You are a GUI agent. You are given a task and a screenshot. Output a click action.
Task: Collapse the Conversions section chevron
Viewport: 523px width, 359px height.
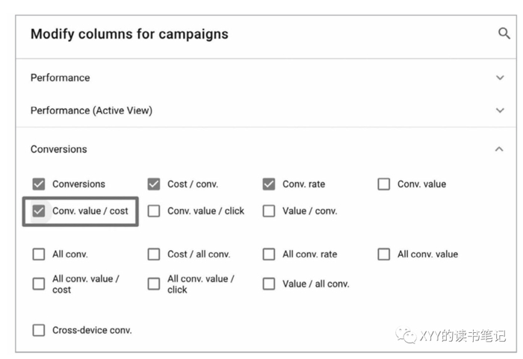pyautogui.click(x=500, y=149)
